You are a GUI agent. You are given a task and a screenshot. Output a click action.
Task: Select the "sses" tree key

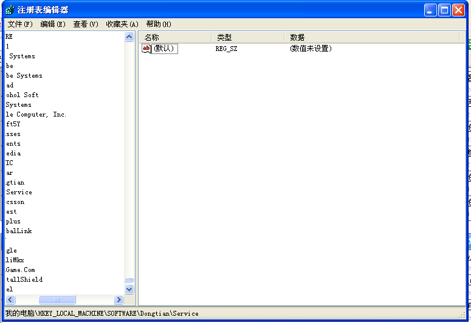13,134
